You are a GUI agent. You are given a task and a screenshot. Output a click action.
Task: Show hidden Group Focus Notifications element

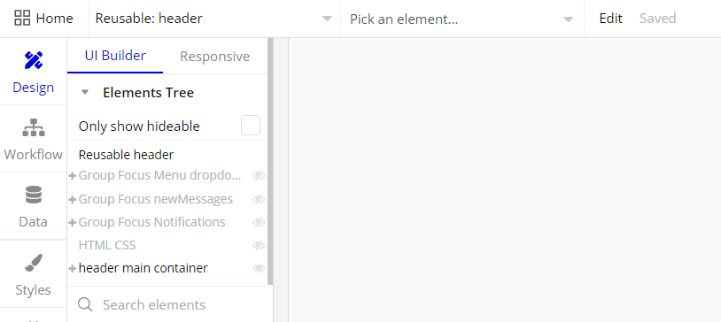coord(259,222)
